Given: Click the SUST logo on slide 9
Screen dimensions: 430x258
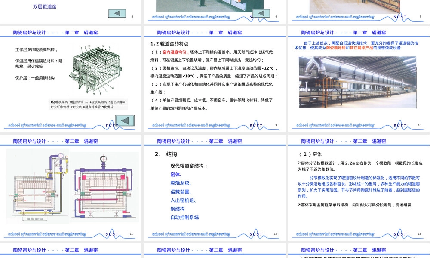Looking at the screenshot, I should click(x=256, y=125).
